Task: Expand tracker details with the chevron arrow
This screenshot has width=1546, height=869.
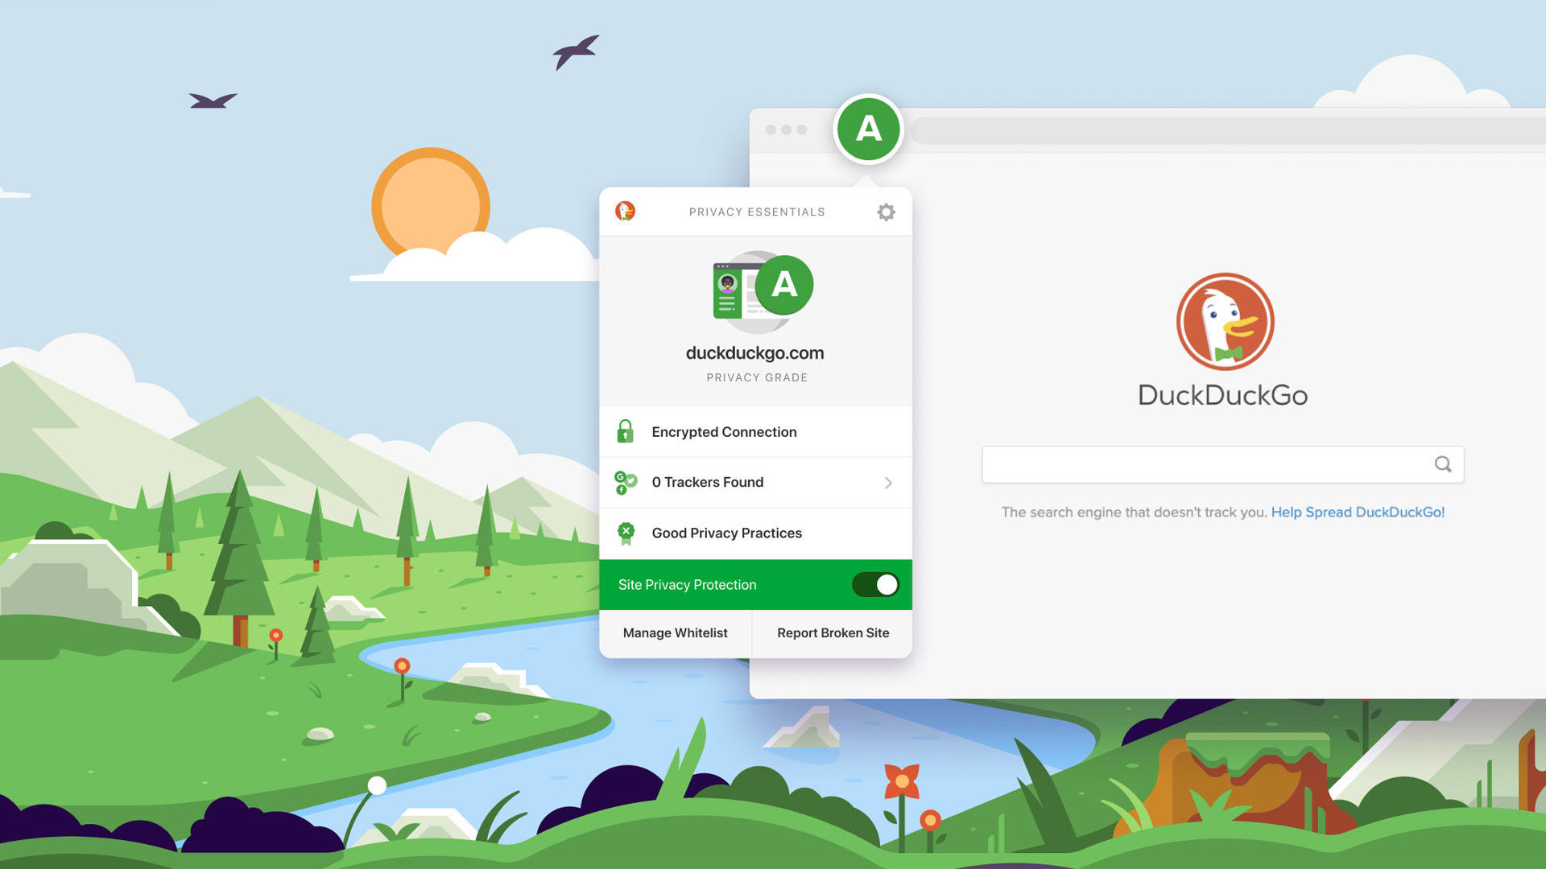Action: [x=887, y=483]
